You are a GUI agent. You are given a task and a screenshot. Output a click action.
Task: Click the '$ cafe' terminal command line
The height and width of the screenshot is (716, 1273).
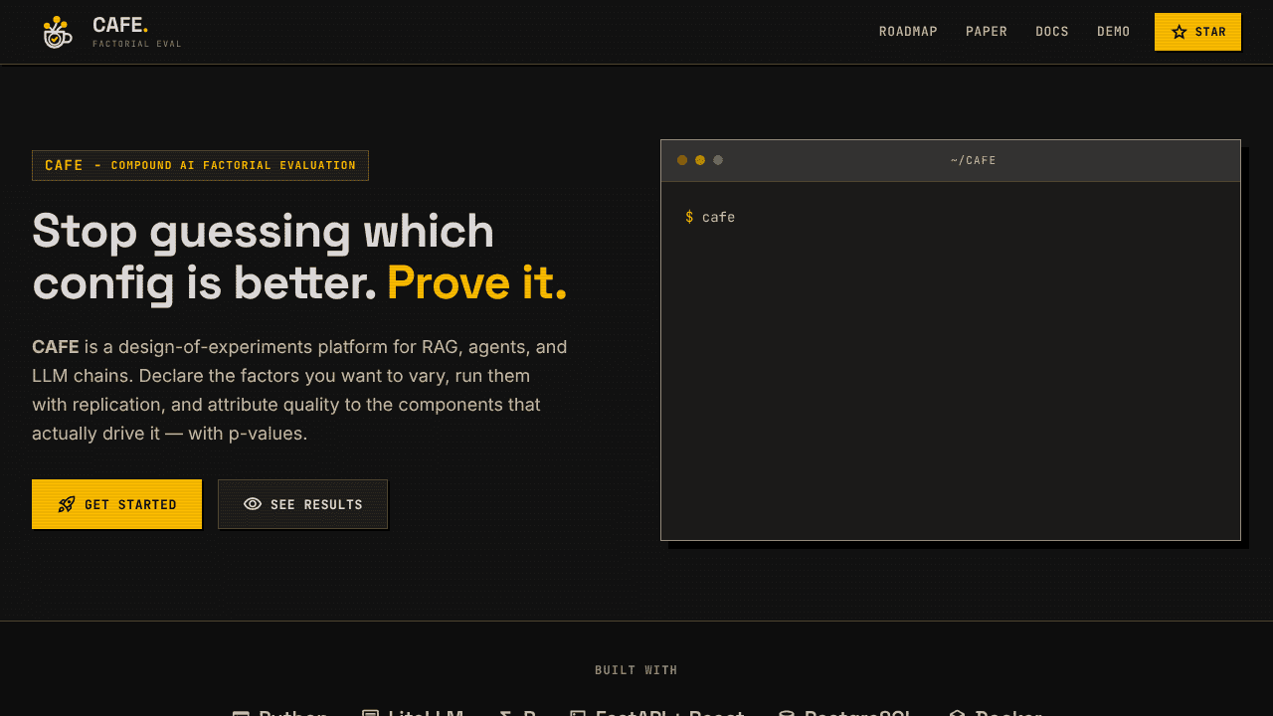[710, 217]
